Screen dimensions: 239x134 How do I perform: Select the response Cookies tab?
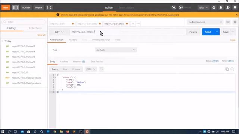[x=64, y=61]
